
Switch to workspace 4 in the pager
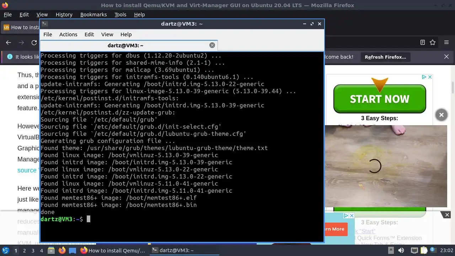tap(42, 250)
